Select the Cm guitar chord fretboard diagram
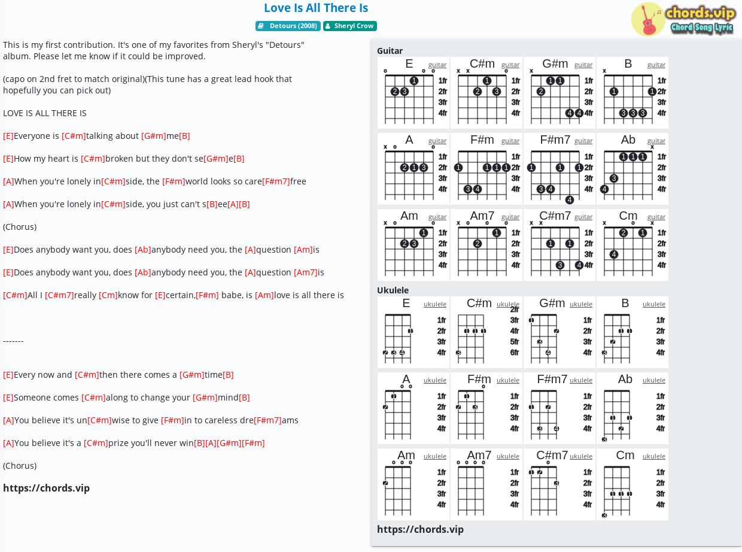The width and height of the screenshot is (742, 552). click(632, 245)
